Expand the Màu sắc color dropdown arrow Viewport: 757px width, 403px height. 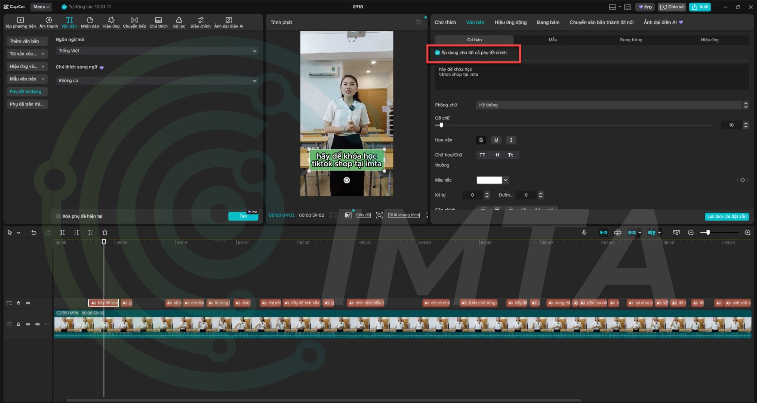tap(506, 180)
